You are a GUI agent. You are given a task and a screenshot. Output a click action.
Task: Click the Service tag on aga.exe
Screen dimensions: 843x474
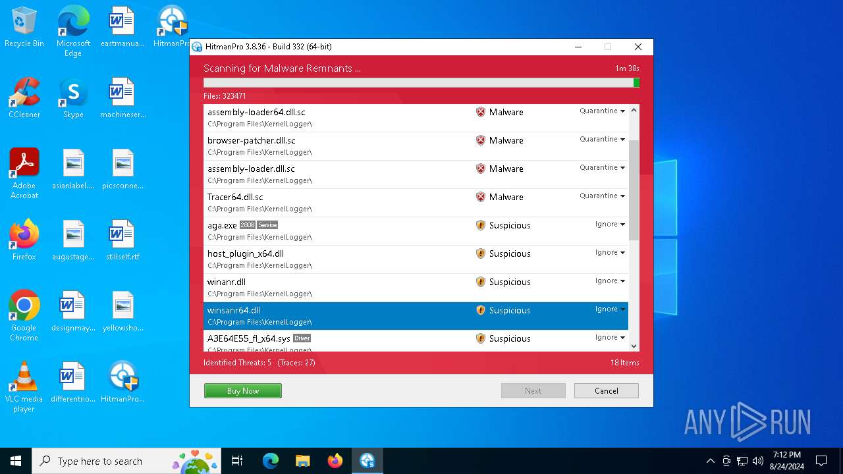[x=267, y=225]
